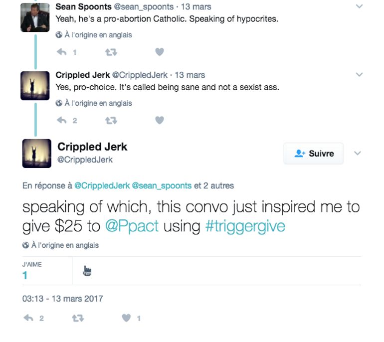Open the #triggergive hashtag

[x=245, y=226]
